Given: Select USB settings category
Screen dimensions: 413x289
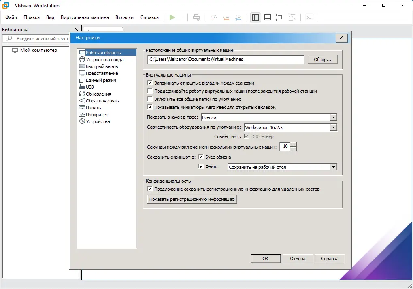Looking at the screenshot, I should 89,87.
